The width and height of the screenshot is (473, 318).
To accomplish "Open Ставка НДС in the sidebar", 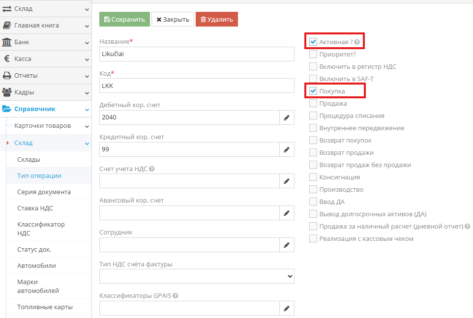I will pos(35,208).
